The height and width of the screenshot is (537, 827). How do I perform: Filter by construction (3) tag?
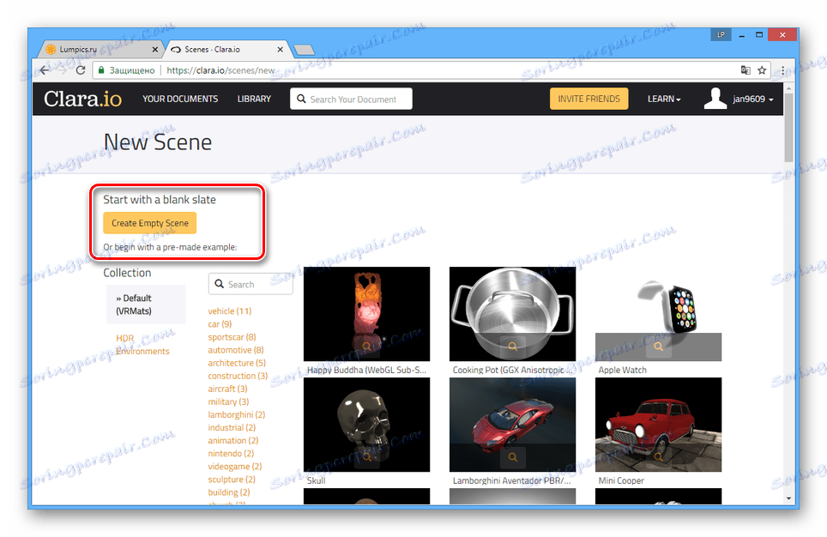click(x=238, y=376)
